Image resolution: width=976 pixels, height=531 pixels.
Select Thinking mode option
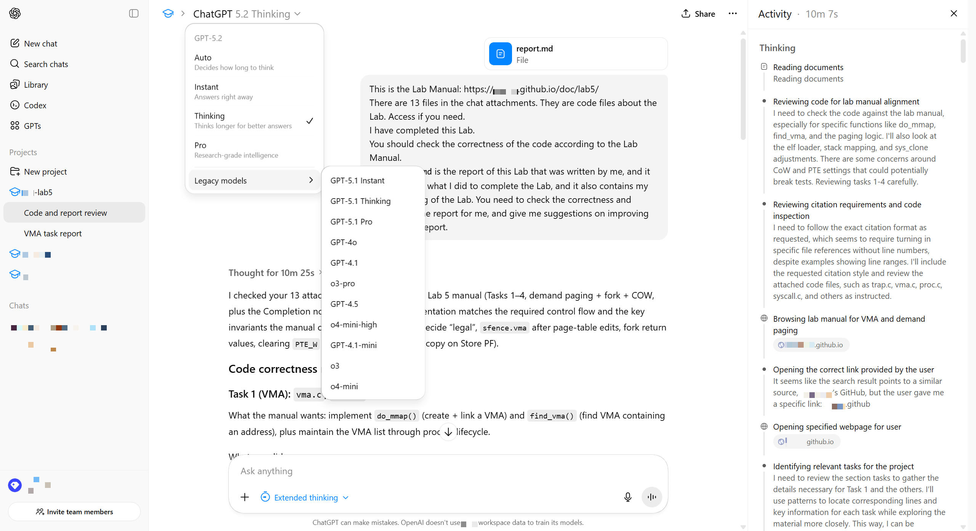coord(254,120)
